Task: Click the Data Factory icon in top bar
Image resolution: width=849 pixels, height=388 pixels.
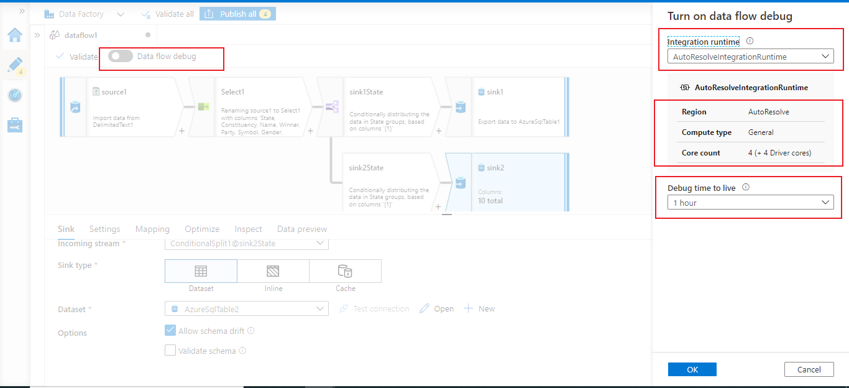Action: coord(49,14)
